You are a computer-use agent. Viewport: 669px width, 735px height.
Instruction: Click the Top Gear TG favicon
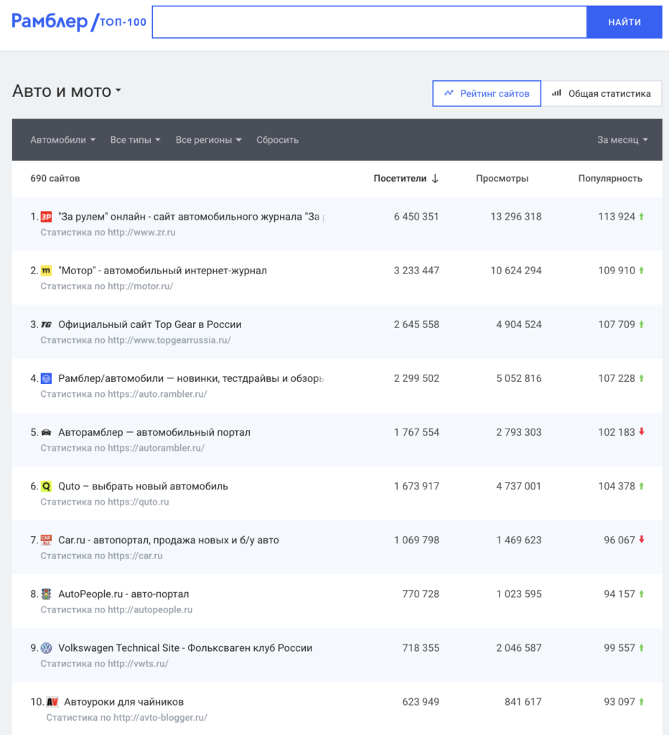[46, 324]
